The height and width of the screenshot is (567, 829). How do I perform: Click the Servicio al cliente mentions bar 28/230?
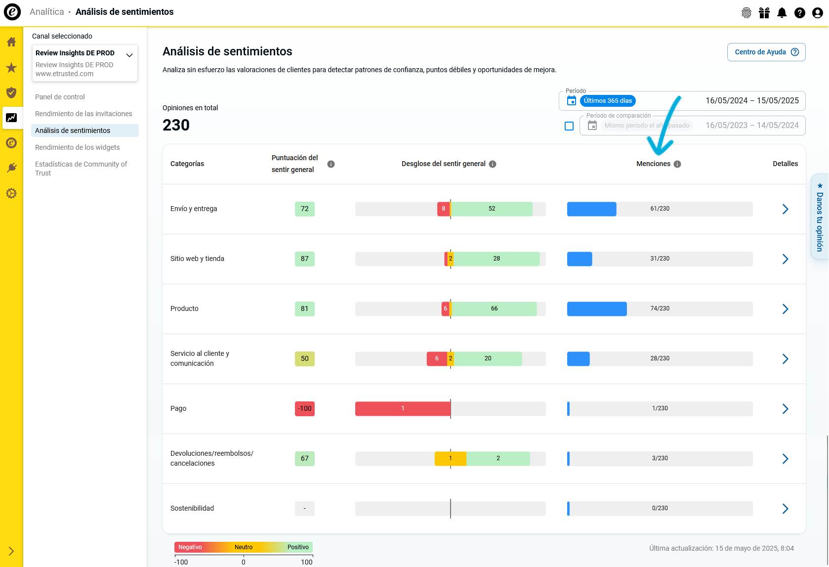click(660, 359)
